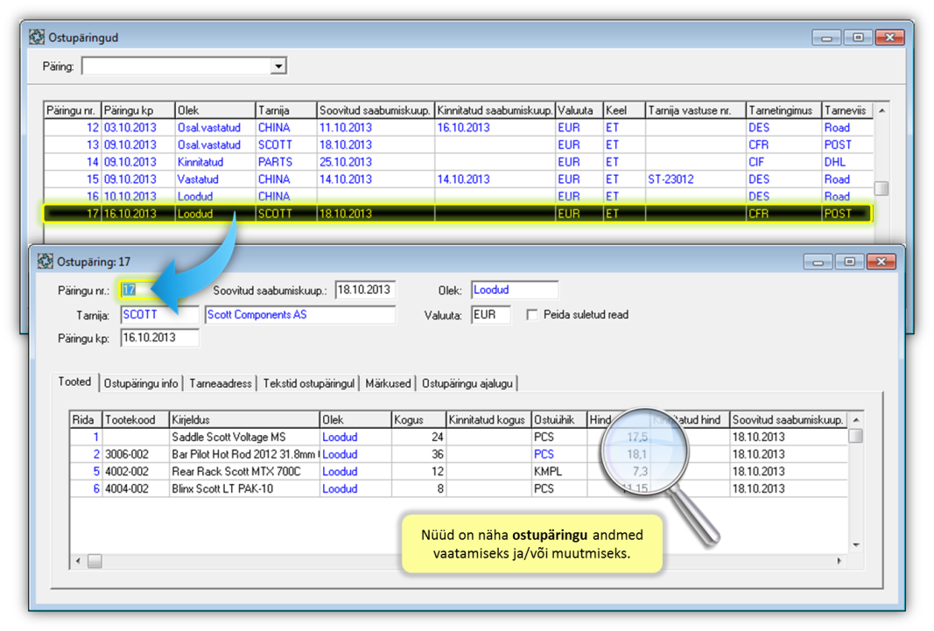
Task: Click the Ostuühik column header
Action: [558, 420]
